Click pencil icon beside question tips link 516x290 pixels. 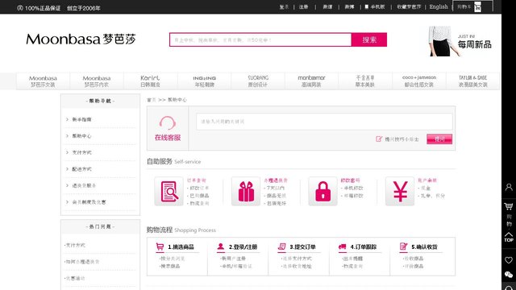click(379, 139)
